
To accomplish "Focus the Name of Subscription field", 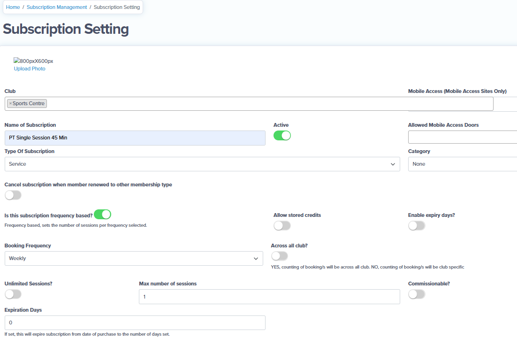I will [135, 138].
